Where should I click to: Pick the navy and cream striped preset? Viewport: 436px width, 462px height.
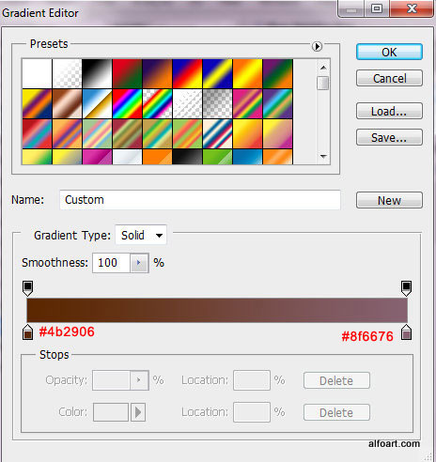(x=217, y=133)
